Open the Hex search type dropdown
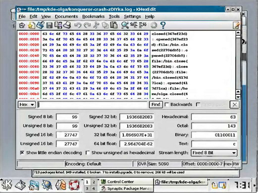This screenshot has height=193, width=258. 27,105
